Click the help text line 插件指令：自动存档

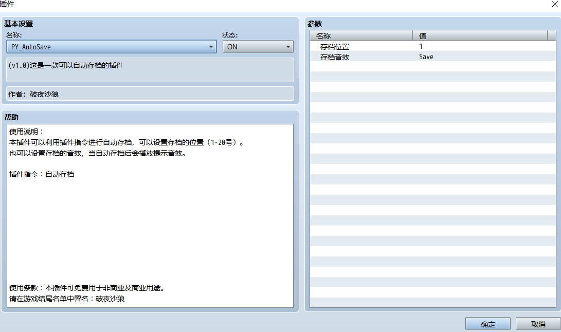click(x=42, y=174)
